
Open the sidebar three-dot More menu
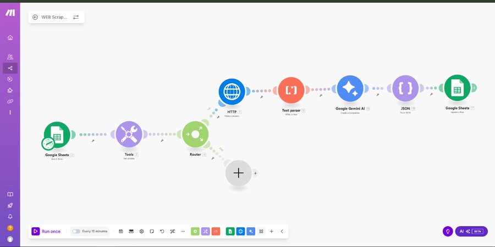tap(10, 112)
